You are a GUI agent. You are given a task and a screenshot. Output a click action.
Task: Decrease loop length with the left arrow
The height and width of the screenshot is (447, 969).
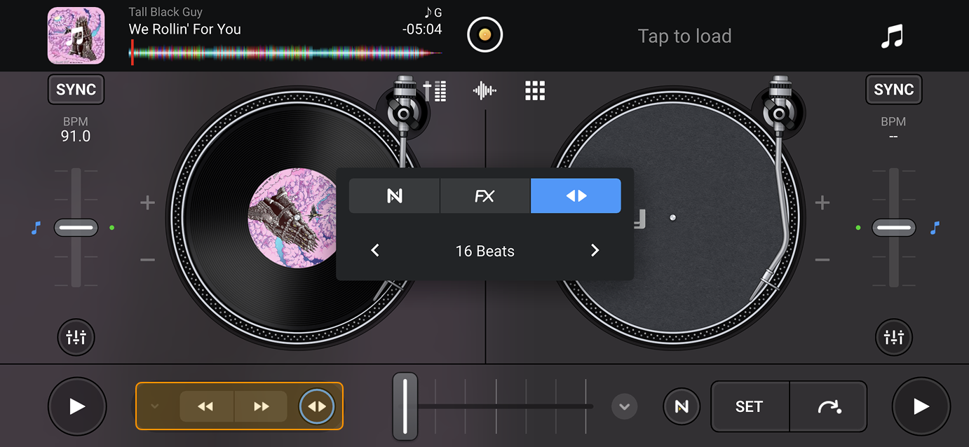[x=375, y=250]
